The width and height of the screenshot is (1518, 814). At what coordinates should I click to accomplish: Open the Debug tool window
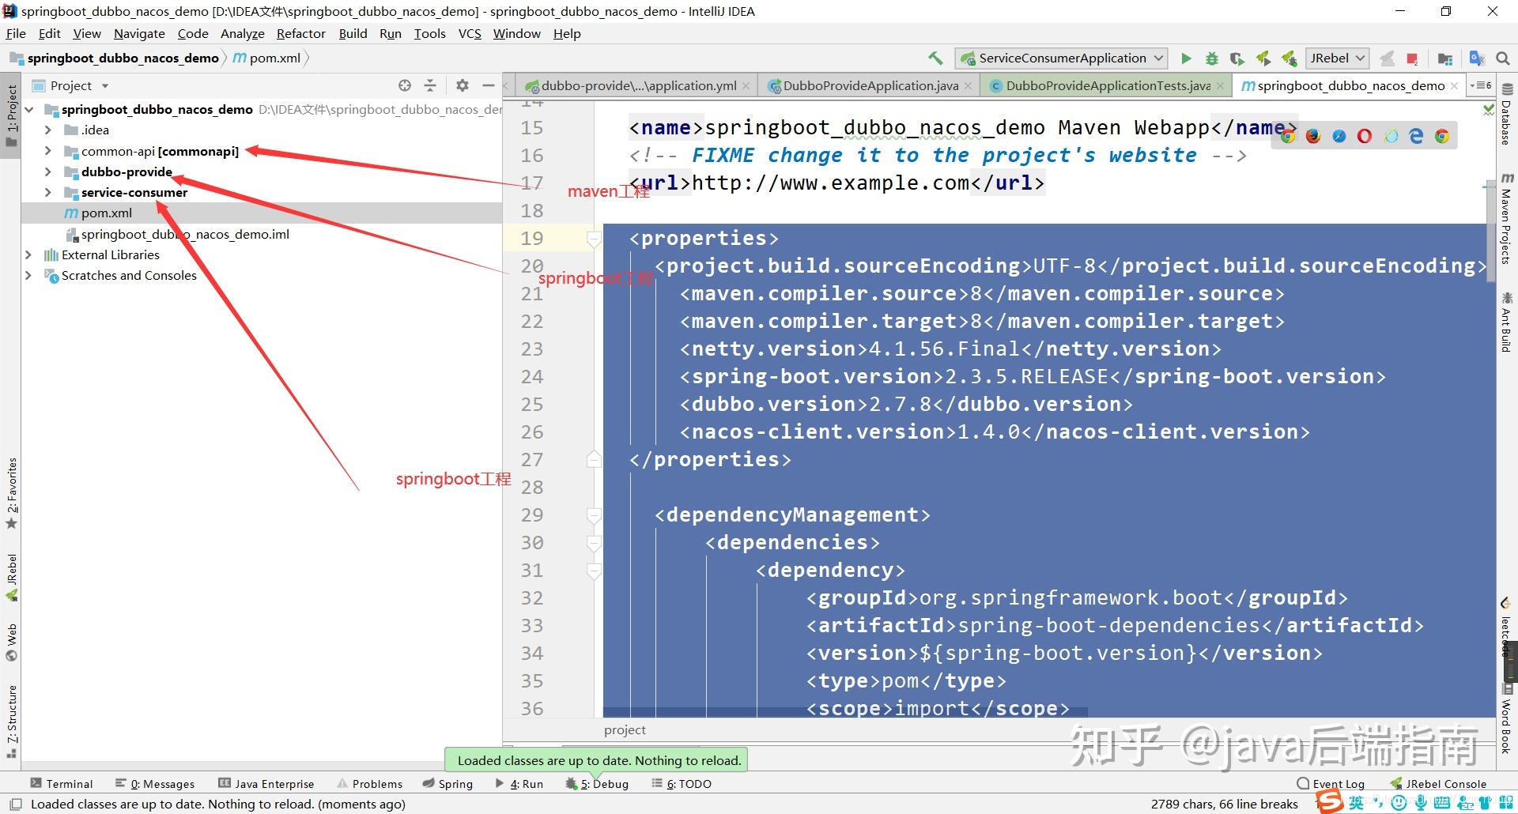[597, 784]
